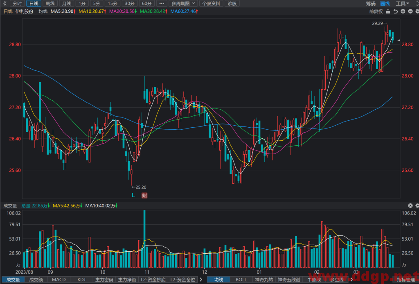Open the 多周期图 dropdown
419x284 pixels.
tap(183, 3)
